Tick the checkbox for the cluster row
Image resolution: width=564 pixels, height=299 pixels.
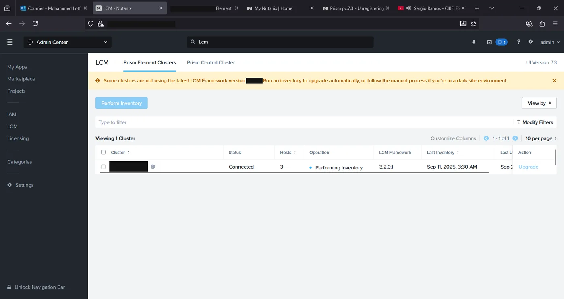[103, 167]
